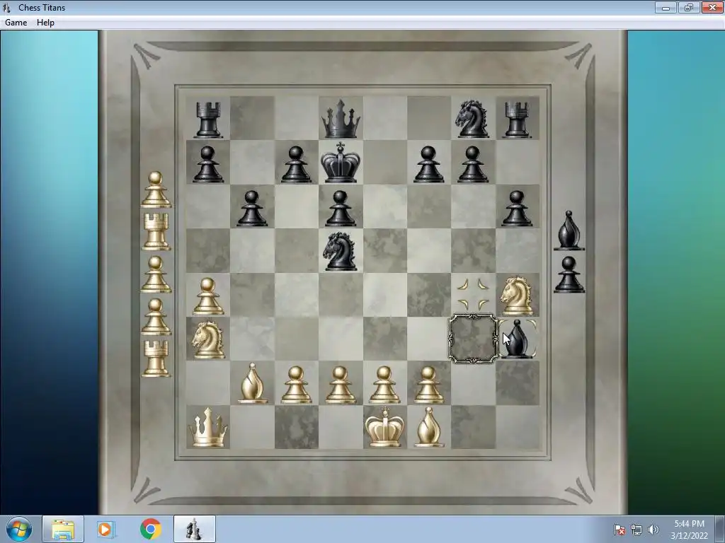Select the white pawn on a4
The height and width of the screenshot is (543, 725).
point(208,296)
